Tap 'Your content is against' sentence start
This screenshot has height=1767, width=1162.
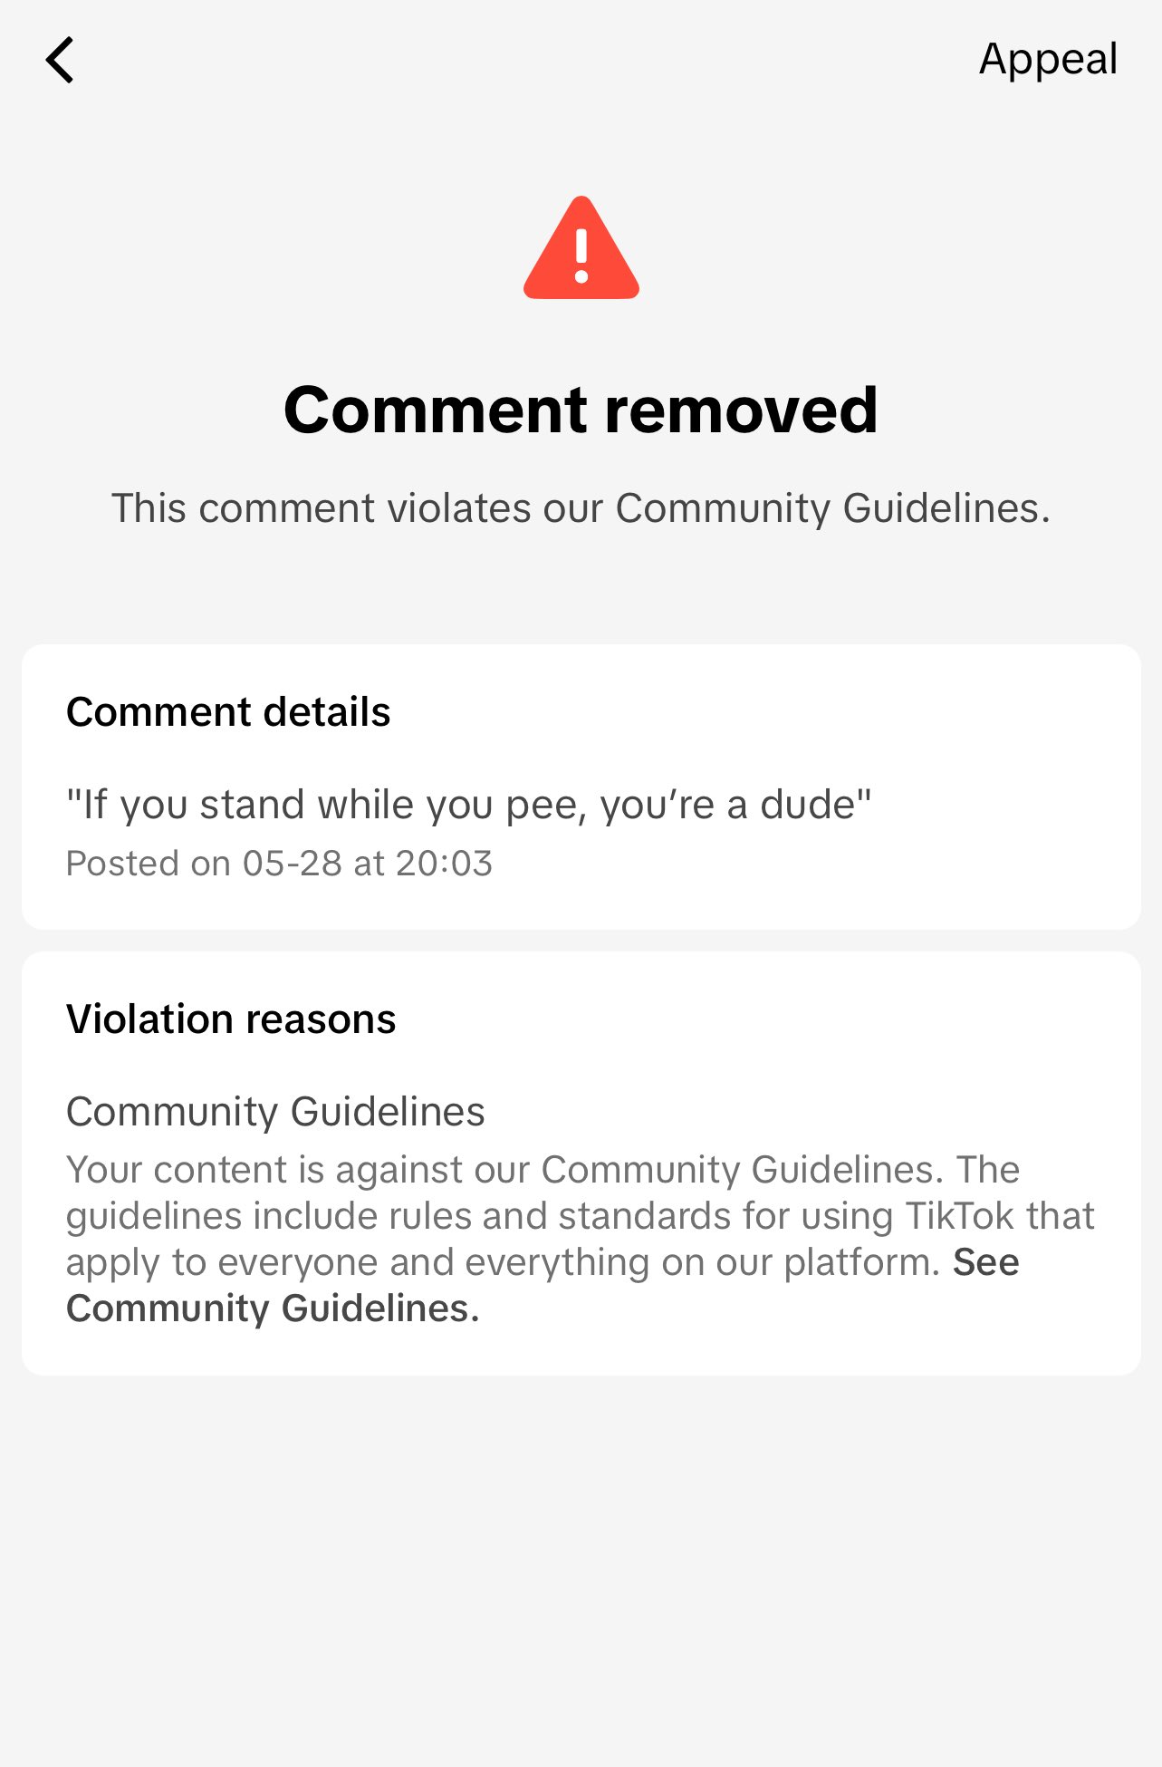(264, 1170)
